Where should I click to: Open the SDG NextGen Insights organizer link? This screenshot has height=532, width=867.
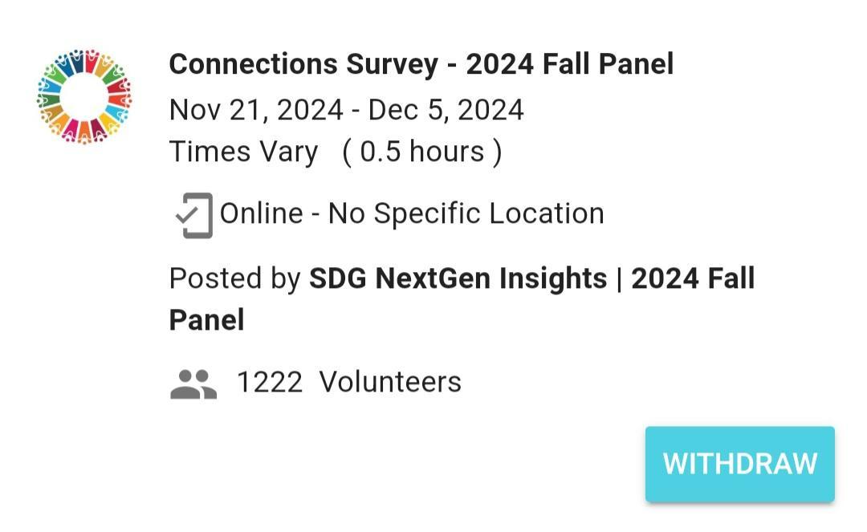tap(458, 279)
